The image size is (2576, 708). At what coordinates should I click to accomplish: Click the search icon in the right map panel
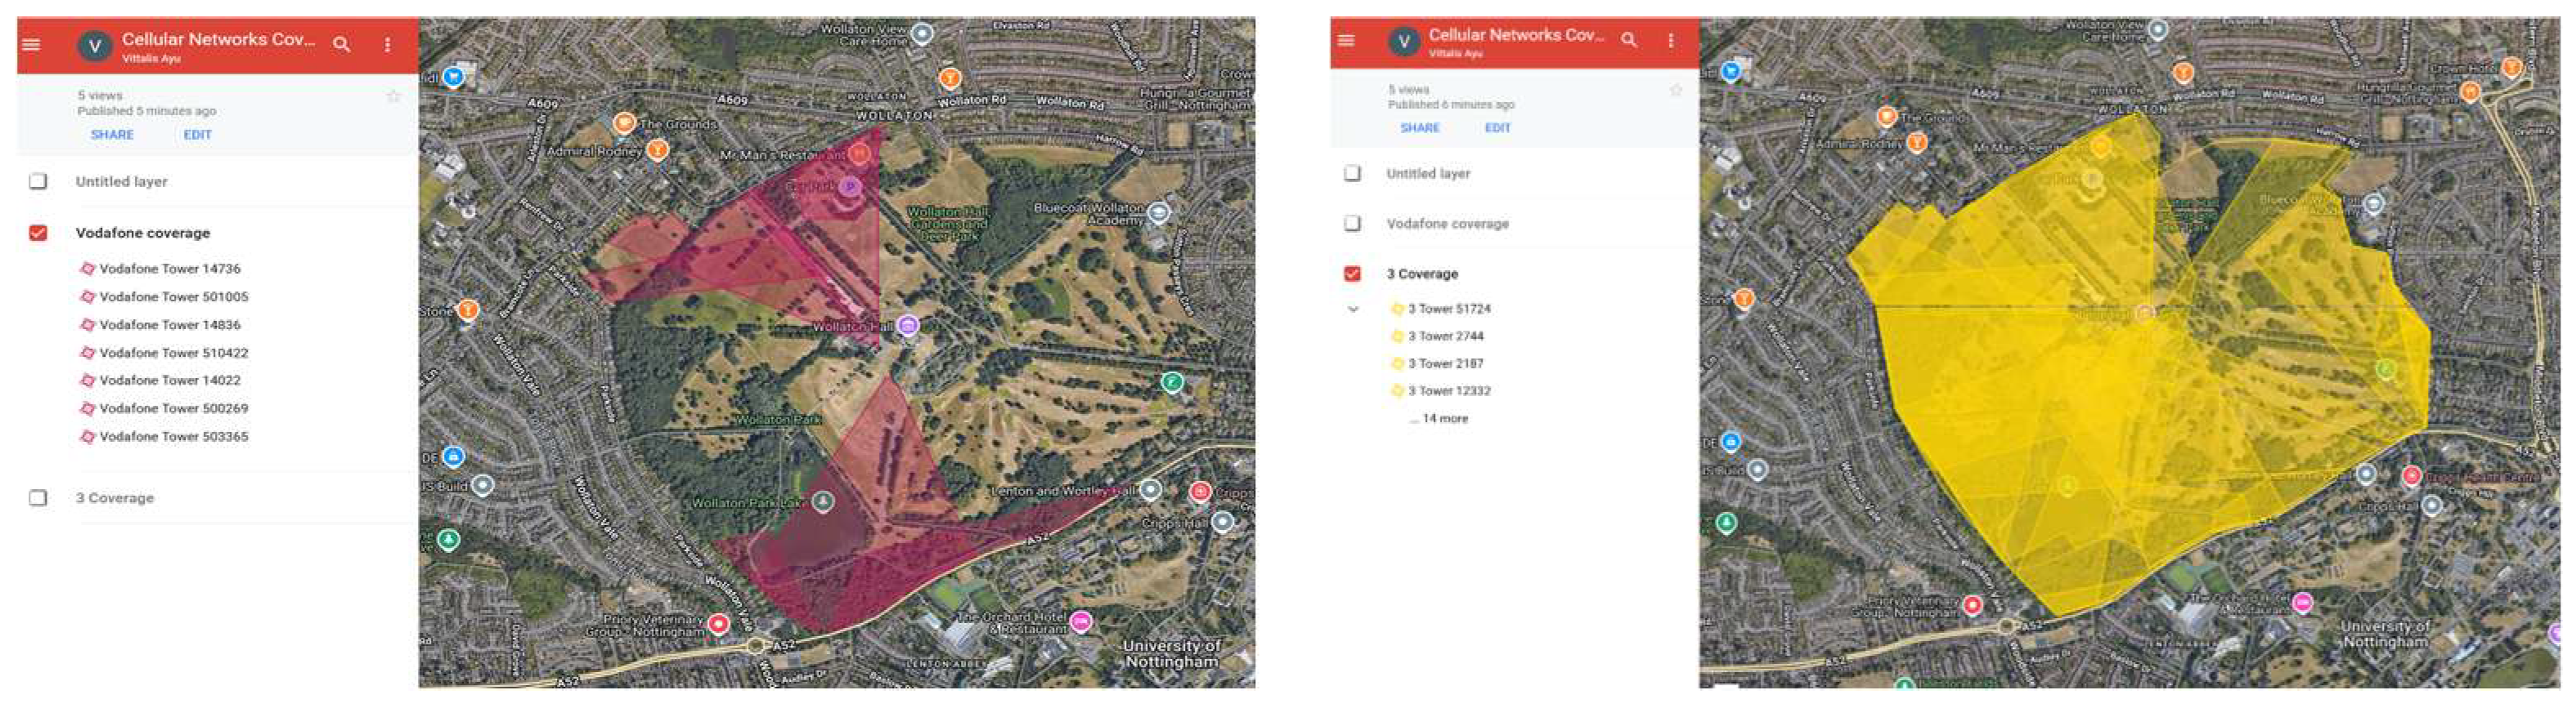1630,40
